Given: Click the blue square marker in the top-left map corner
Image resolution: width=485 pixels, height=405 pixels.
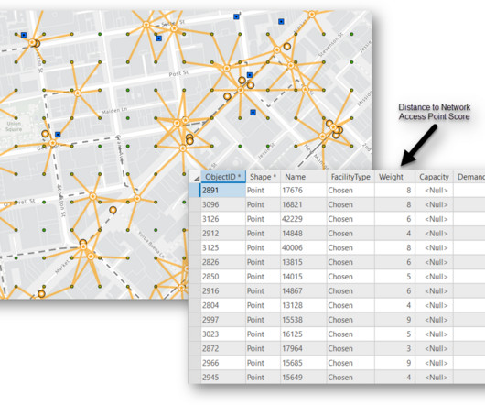Looking at the screenshot, I should [x=24, y=35].
